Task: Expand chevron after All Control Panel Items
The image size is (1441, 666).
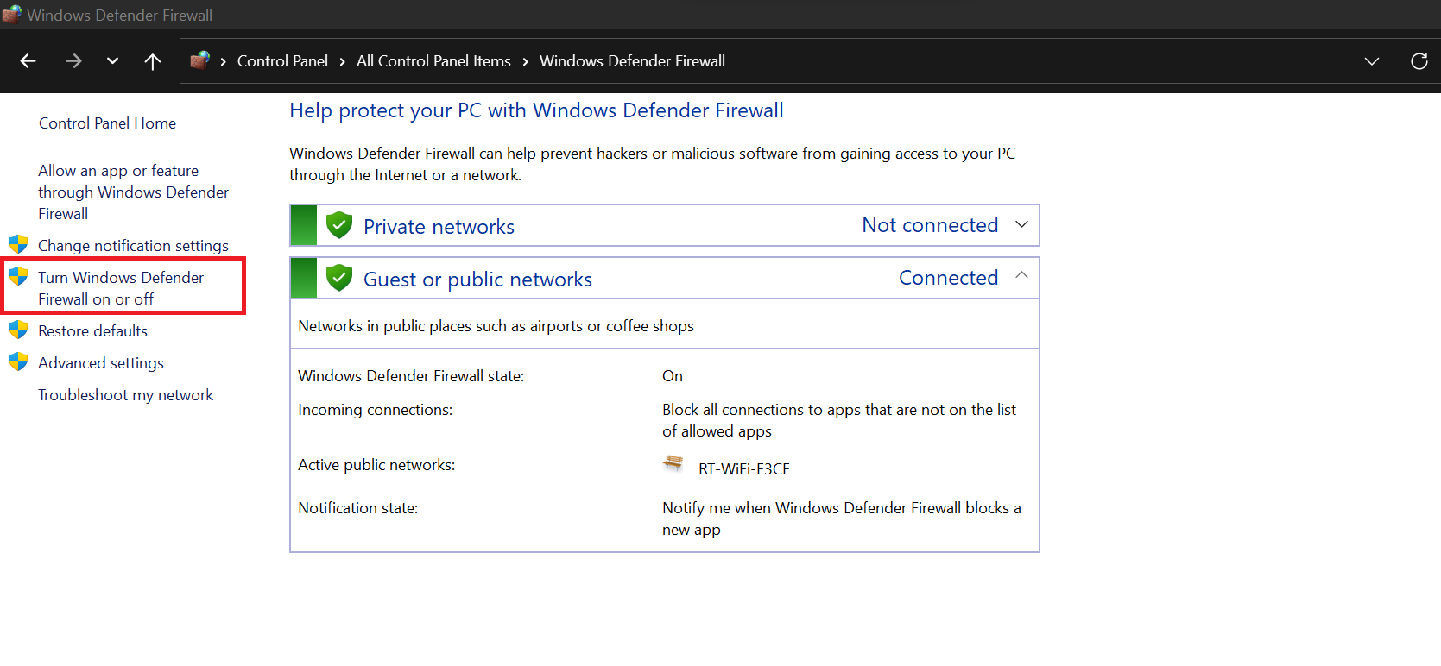Action: [525, 61]
